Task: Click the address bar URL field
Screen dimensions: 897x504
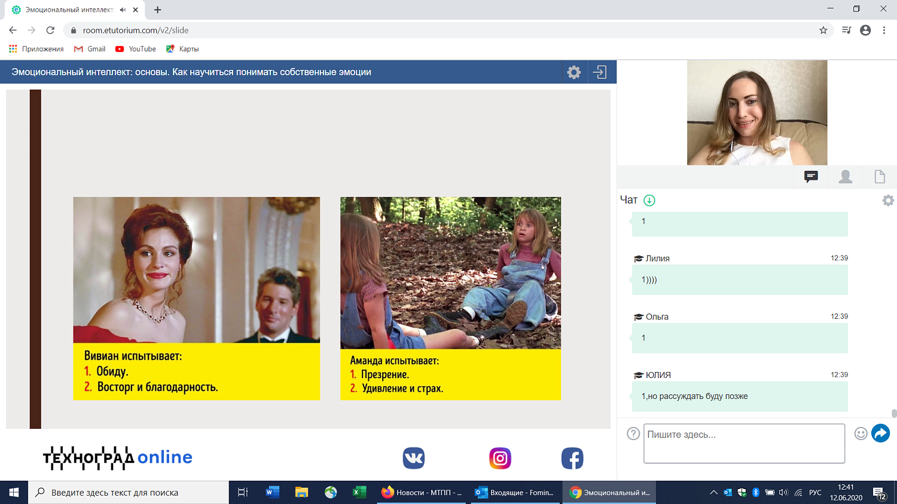Action: [x=443, y=30]
